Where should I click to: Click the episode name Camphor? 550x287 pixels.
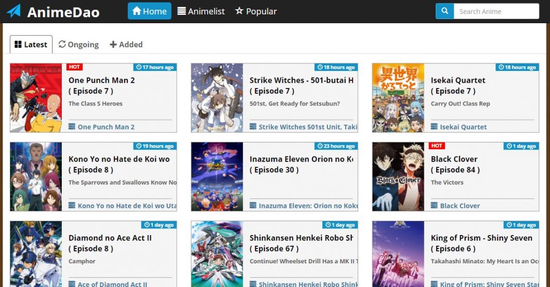(x=82, y=261)
